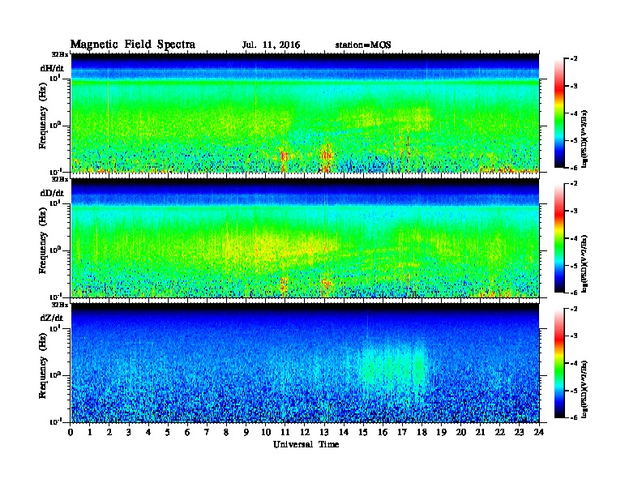Click the dH/dt spectrogram plot area
This screenshot has width=642, height=496.
coord(305,113)
